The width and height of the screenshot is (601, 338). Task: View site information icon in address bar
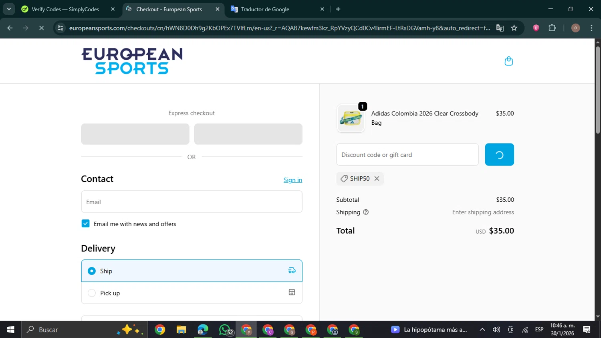[x=61, y=28]
